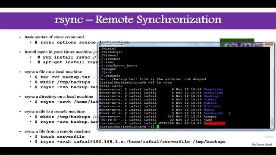Click the file size 6778880 in the listing
The width and height of the screenshot is (276, 155).
[166, 124]
